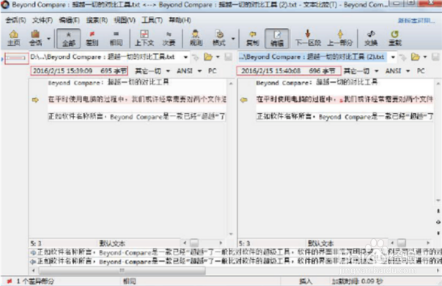
Task: Click the new version available link
Action: pyautogui.click(x=416, y=21)
